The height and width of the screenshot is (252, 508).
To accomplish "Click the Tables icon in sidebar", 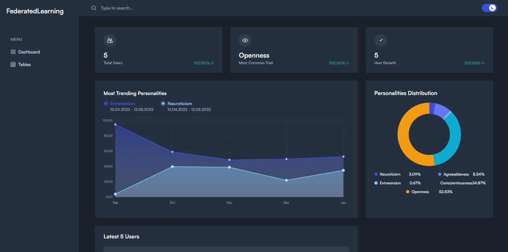I will tap(13, 64).
